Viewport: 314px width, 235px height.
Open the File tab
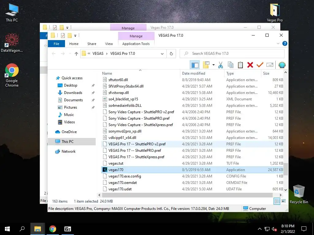click(x=56, y=43)
